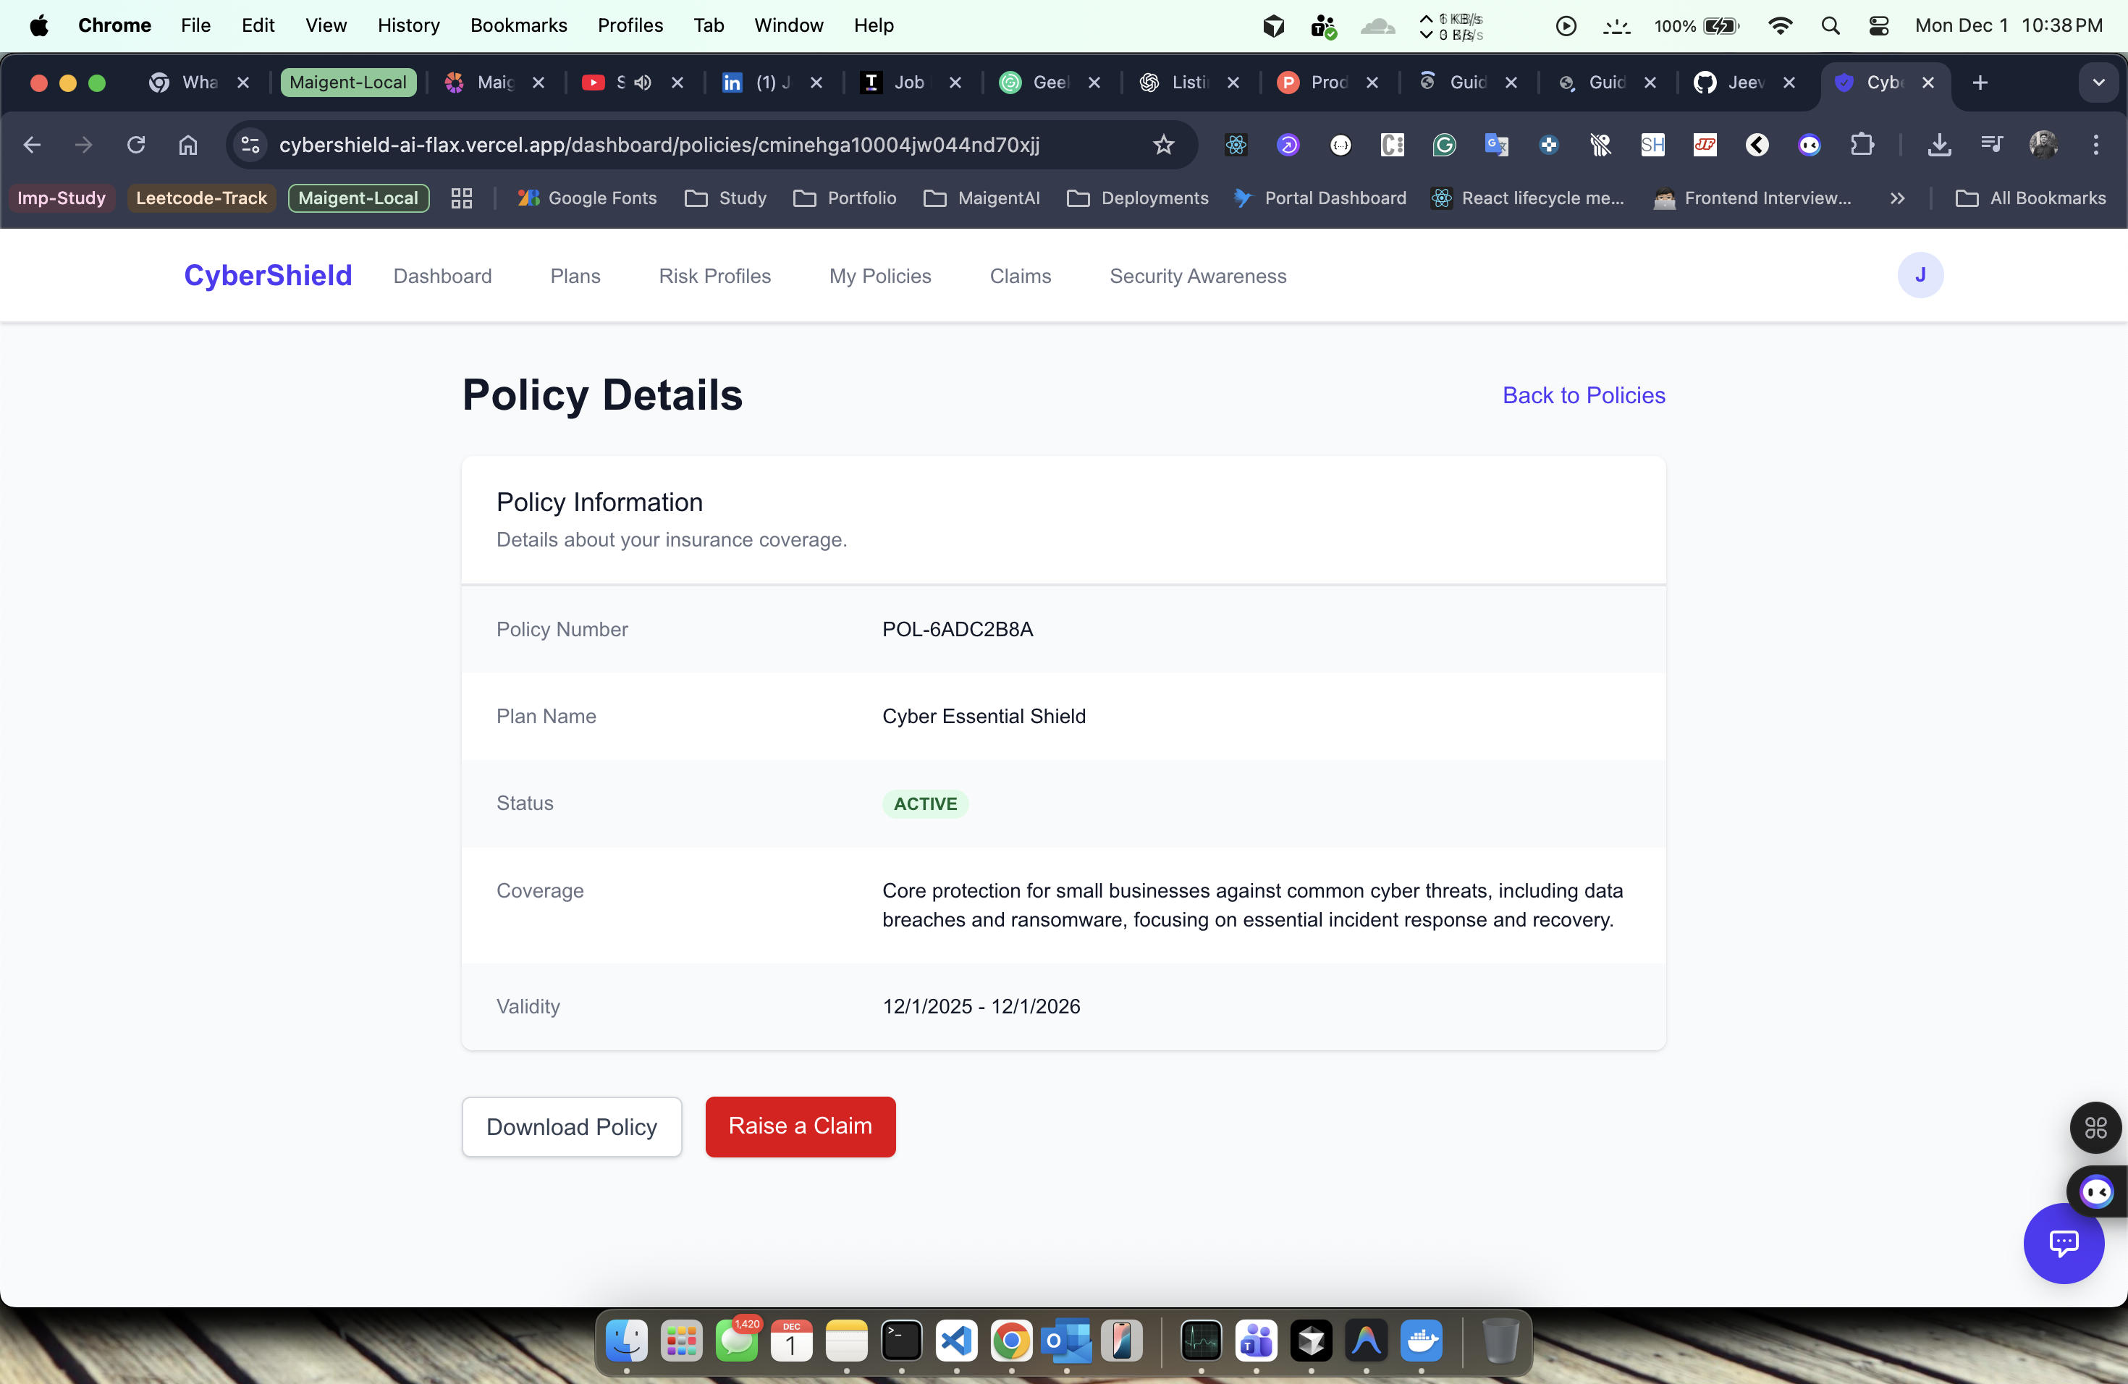This screenshot has height=1384, width=2128.
Task: Click the address bar URL field
Action: 658,145
